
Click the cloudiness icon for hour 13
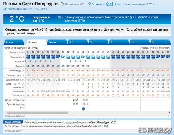tap(88, 57)
